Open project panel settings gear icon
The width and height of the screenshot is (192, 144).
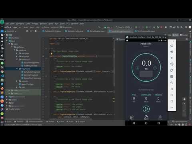36,31
